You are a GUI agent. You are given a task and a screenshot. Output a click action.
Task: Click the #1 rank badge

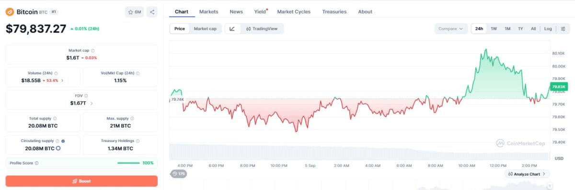[x=54, y=12]
